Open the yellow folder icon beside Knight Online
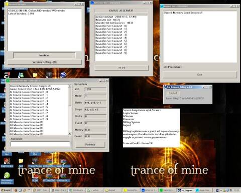 pyautogui.click(x=21, y=161)
